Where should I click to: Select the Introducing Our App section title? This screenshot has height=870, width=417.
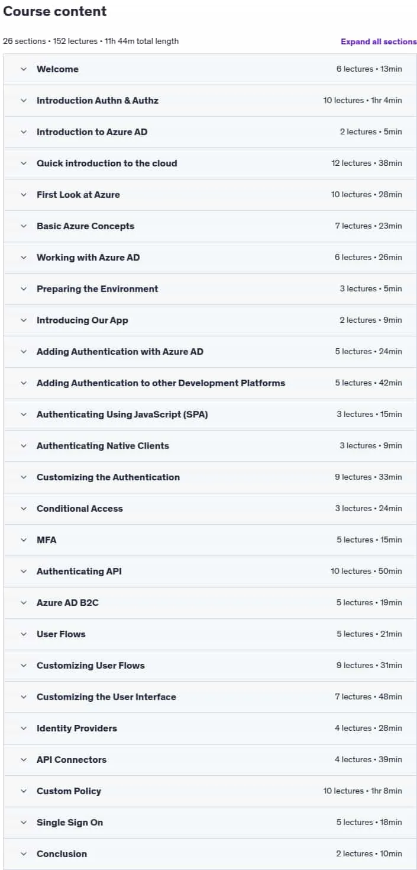(x=82, y=320)
